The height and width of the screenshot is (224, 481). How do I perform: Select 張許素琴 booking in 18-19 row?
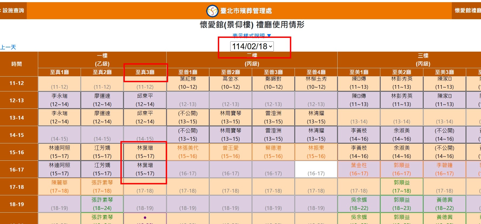click(102, 204)
